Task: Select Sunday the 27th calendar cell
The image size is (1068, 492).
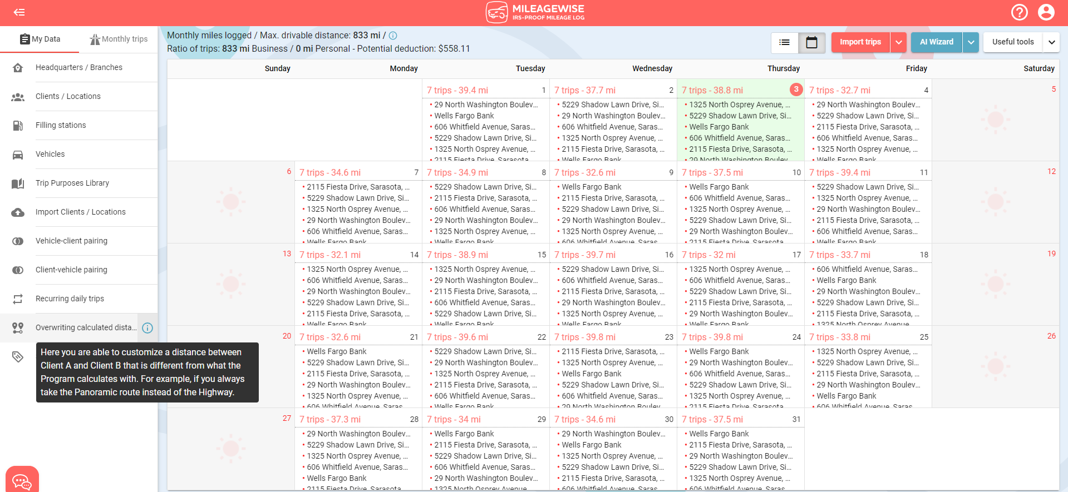Action: pyautogui.click(x=231, y=449)
